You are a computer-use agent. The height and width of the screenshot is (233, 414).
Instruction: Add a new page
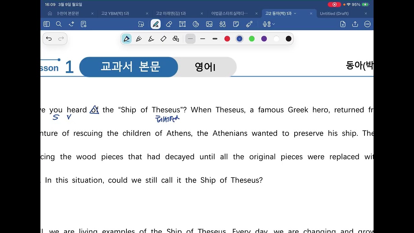pos(343,24)
